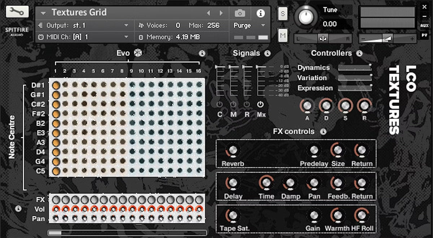
Task: Click the horizontal scrollbar below the grid
Action: 127,233
